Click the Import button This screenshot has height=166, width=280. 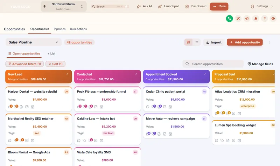point(213,42)
